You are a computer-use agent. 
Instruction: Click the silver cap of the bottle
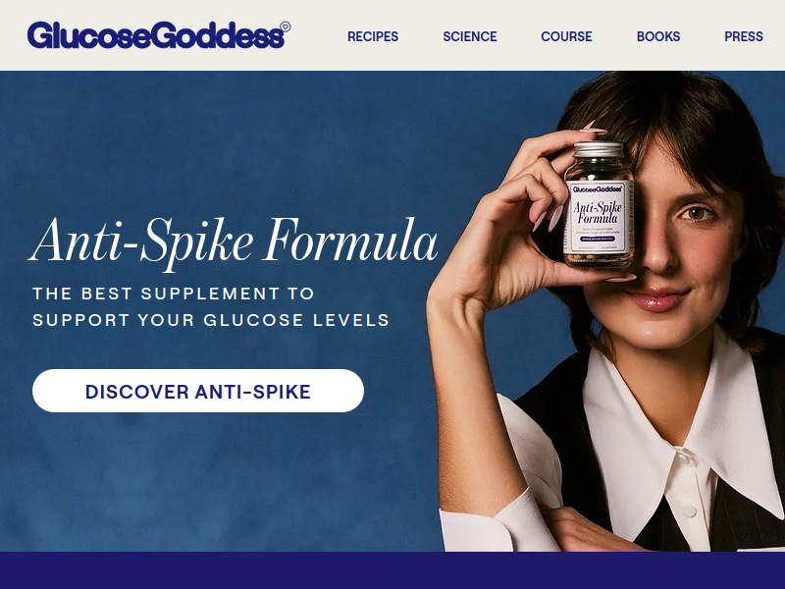pos(599,150)
